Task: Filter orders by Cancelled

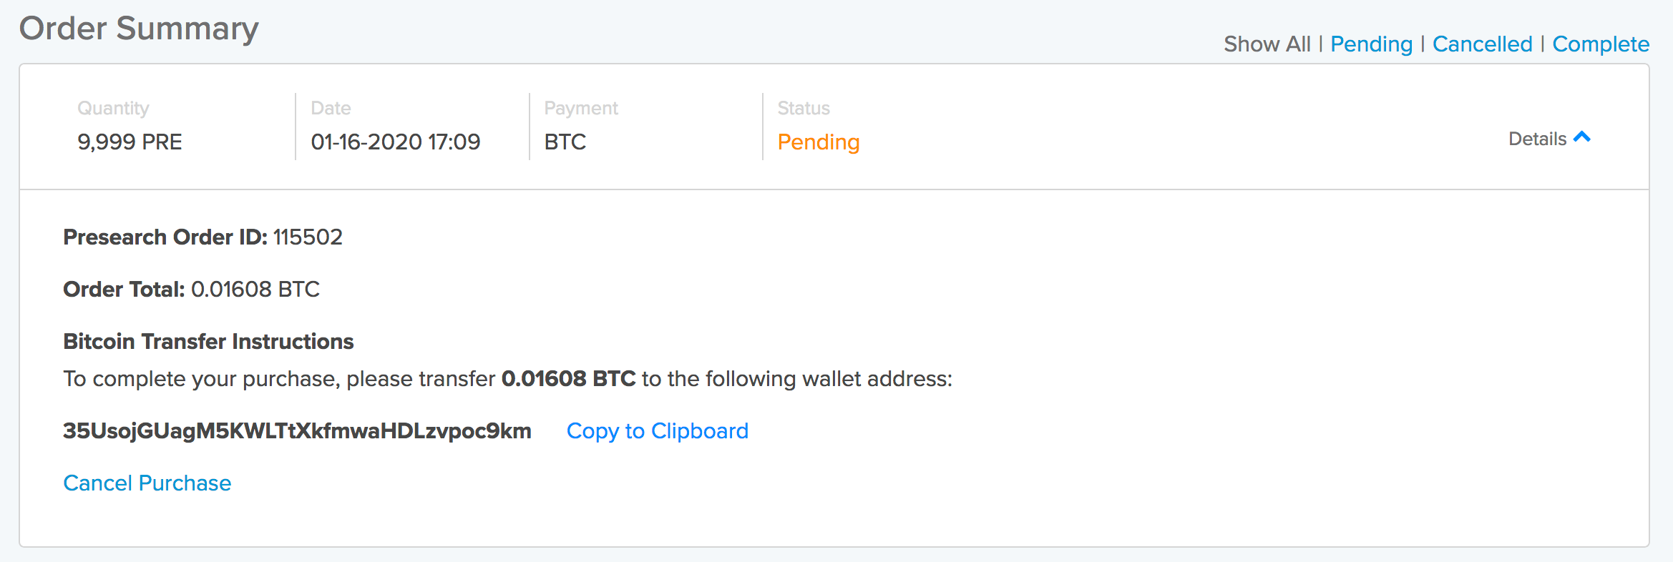Action: 1482,44
